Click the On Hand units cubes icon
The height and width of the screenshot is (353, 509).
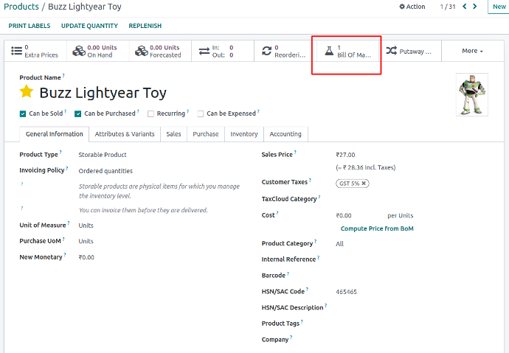pyautogui.click(x=79, y=51)
